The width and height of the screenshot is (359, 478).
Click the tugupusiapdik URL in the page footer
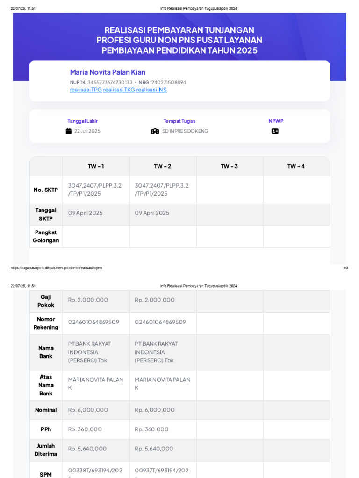pyautogui.click(x=56, y=268)
